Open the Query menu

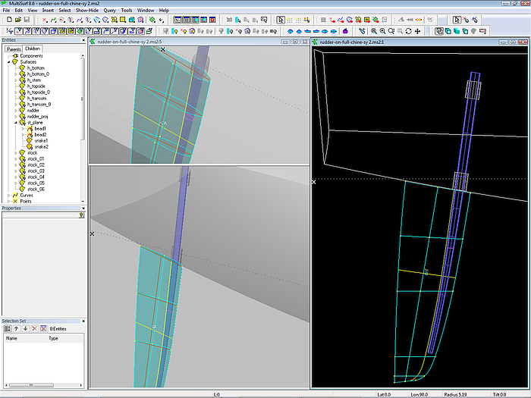coord(109,10)
